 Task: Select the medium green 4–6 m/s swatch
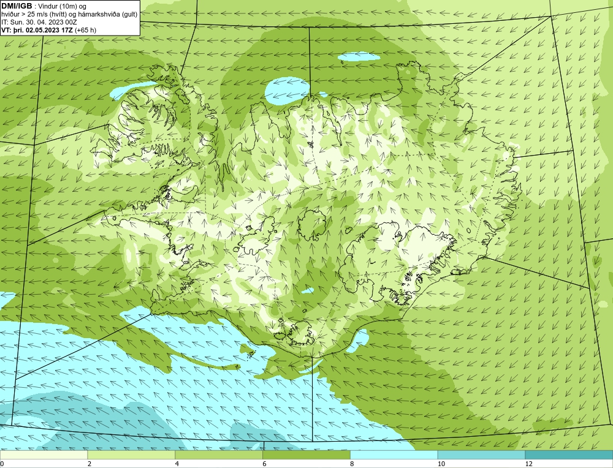(x=219, y=455)
